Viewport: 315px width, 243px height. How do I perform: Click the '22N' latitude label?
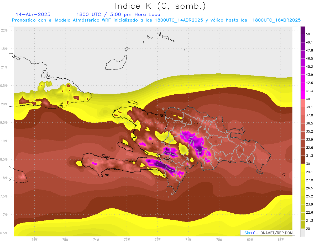pos(4,30)
